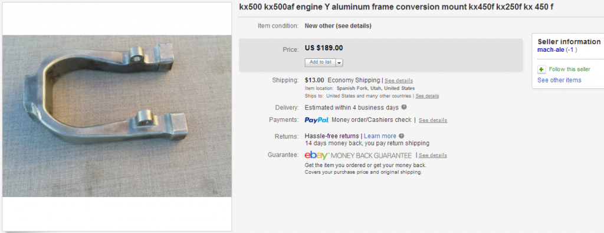The image size is (604, 233).
Task: Click See details next to Ships to
Action: 427,96
